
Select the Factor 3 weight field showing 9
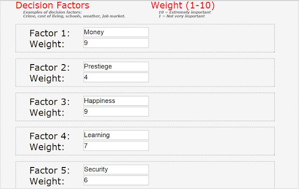click(116, 111)
